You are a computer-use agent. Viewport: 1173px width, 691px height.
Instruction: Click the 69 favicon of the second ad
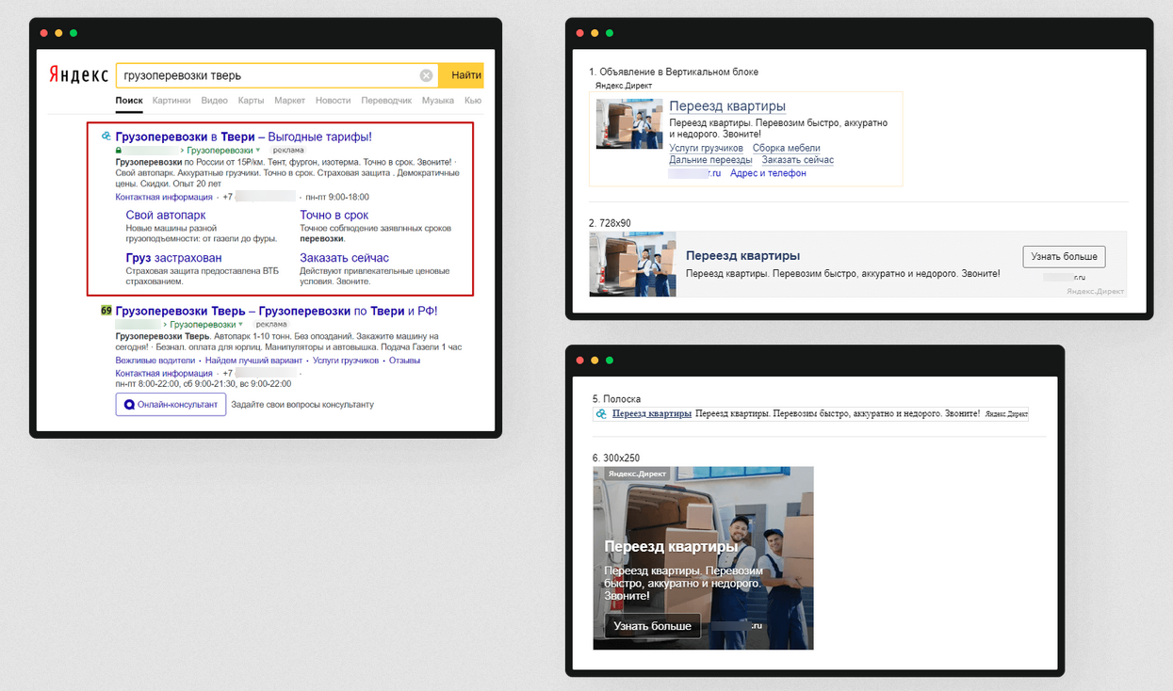coord(106,311)
